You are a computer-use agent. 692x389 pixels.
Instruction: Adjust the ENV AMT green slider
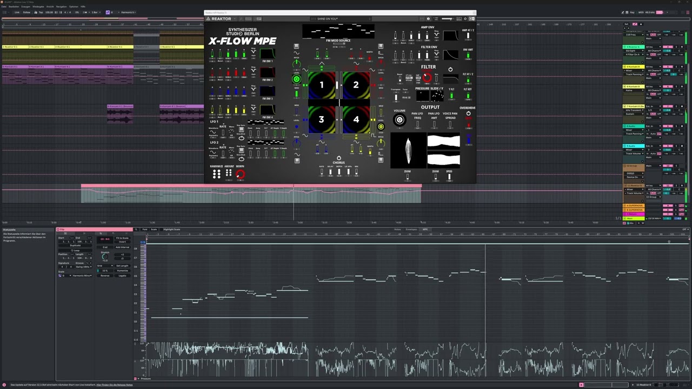[468, 55]
